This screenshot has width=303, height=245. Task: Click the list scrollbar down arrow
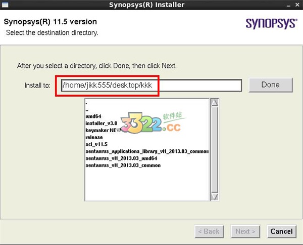click(215, 196)
